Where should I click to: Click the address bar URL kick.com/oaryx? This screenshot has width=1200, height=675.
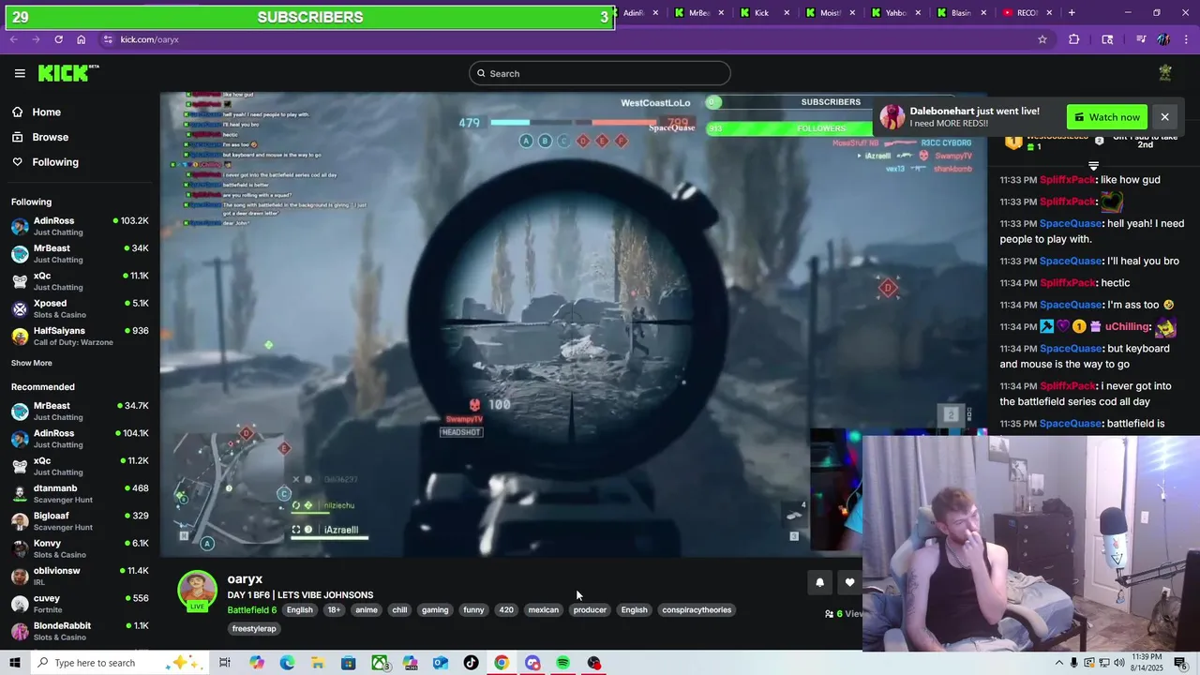pyautogui.click(x=149, y=39)
